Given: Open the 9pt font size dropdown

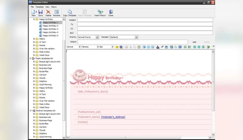Looking at the screenshot, I should tap(112, 47).
